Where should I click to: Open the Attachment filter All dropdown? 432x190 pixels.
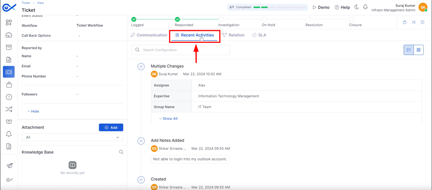coord(73,137)
